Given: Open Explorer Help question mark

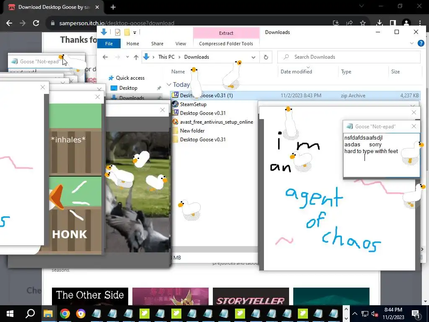Looking at the screenshot, I should coord(421,43).
